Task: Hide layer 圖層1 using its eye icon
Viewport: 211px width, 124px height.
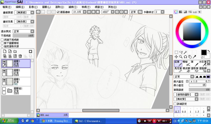Action: (4, 80)
